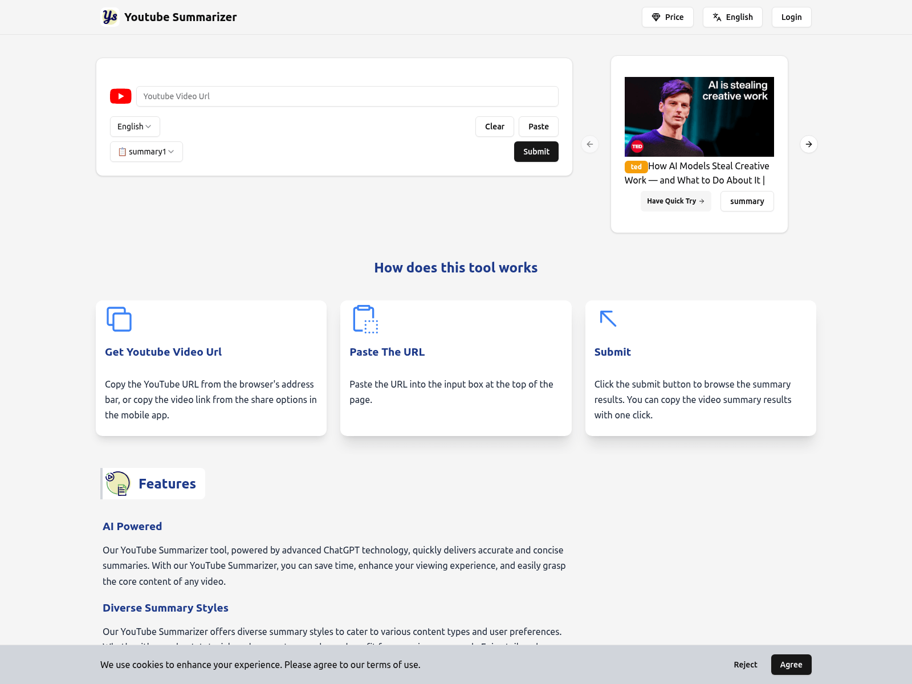Image resolution: width=912 pixels, height=684 pixels.
Task: Open the English language dropdown in the form
Action: (x=135, y=127)
